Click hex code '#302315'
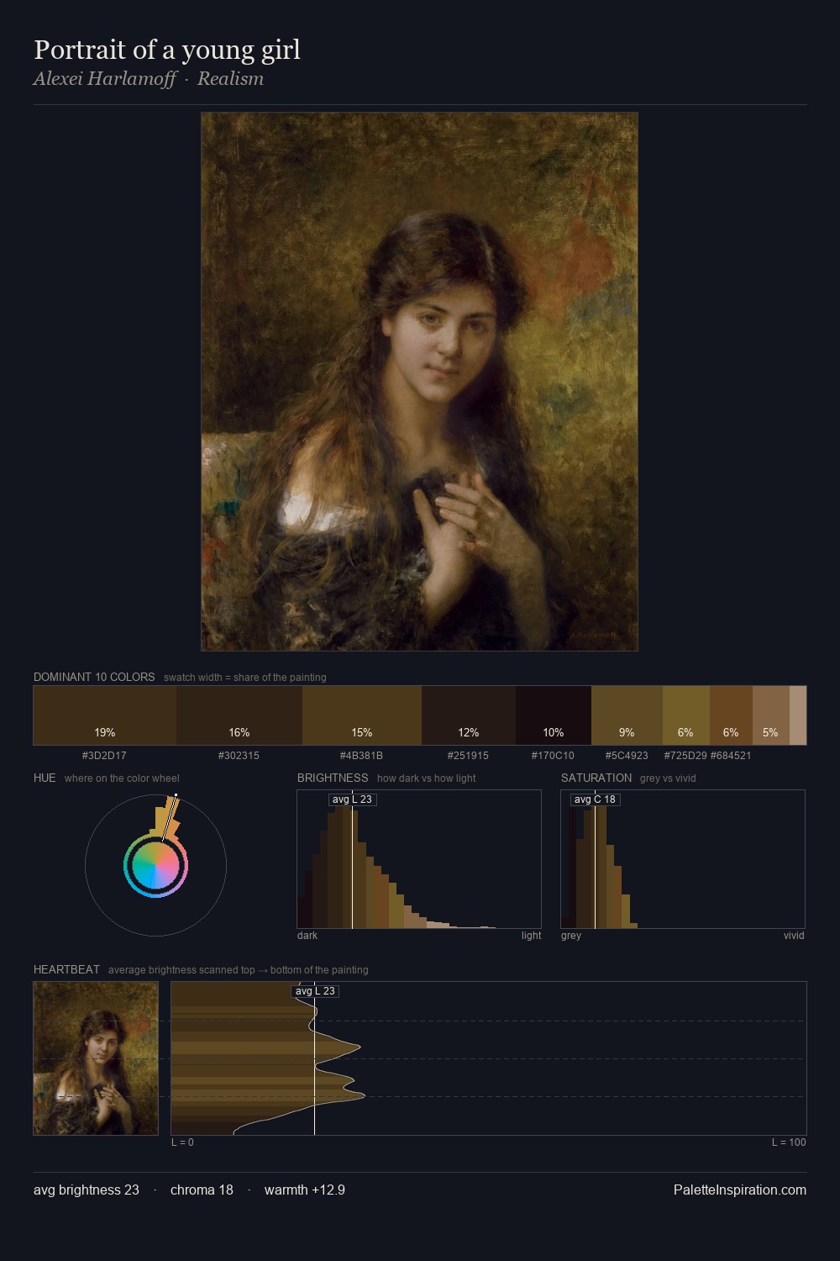This screenshot has width=840, height=1261. pyautogui.click(x=239, y=756)
